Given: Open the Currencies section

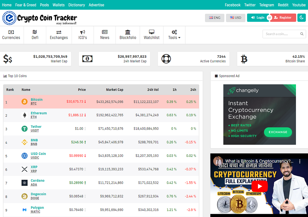Looking at the screenshot, I should [11, 35].
